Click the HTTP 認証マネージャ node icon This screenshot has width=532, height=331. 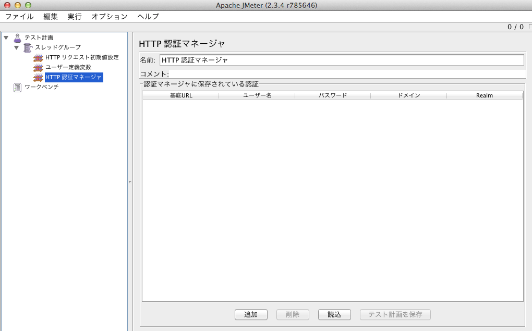[x=38, y=77]
